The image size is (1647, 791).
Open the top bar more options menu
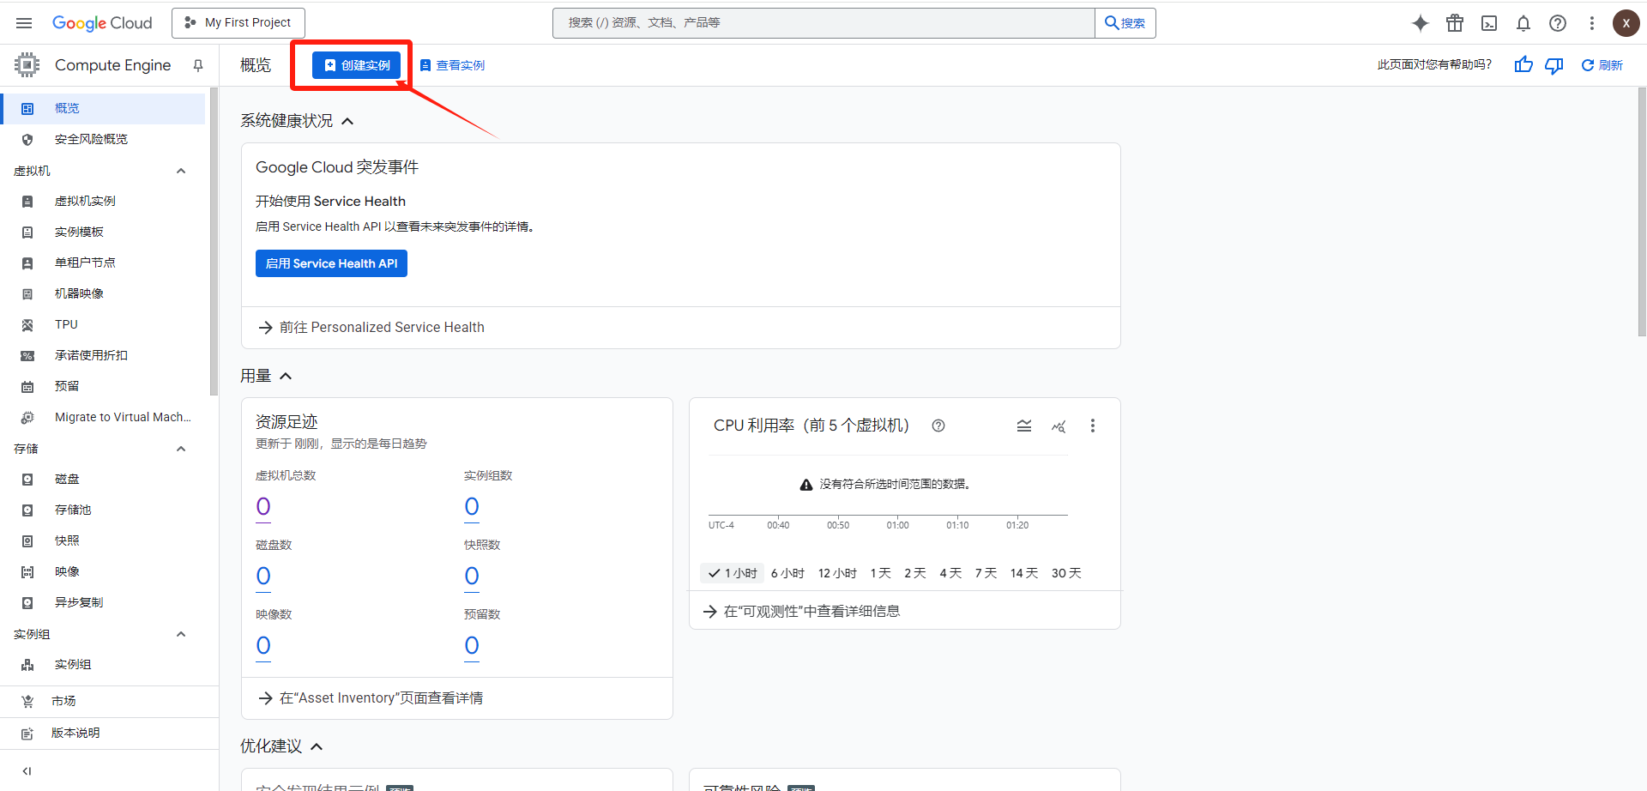pos(1592,23)
